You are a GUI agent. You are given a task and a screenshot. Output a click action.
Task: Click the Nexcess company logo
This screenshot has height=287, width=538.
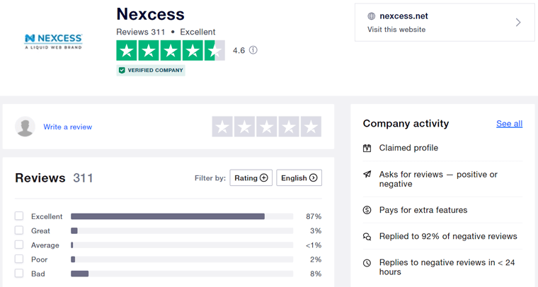[54, 40]
